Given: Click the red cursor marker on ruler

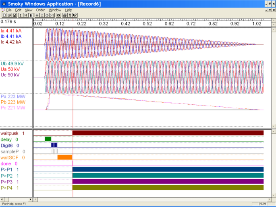Looking at the screenshot, I should point(73,20).
